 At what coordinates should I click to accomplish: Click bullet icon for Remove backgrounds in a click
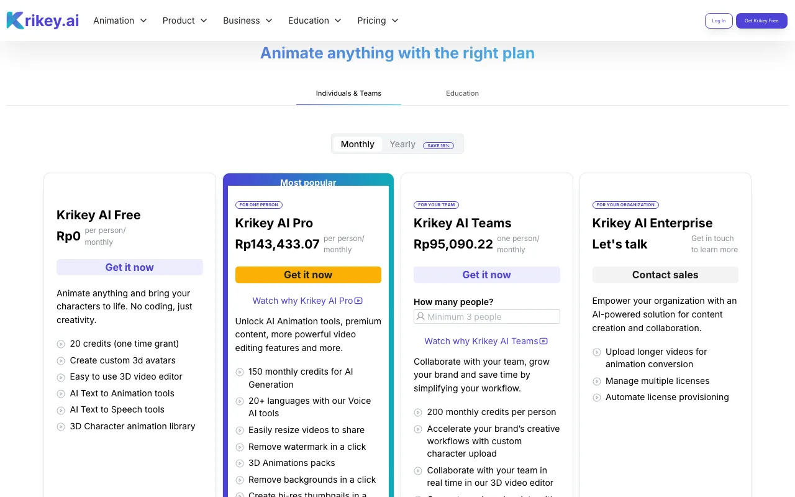pyautogui.click(x=240, y=480)
